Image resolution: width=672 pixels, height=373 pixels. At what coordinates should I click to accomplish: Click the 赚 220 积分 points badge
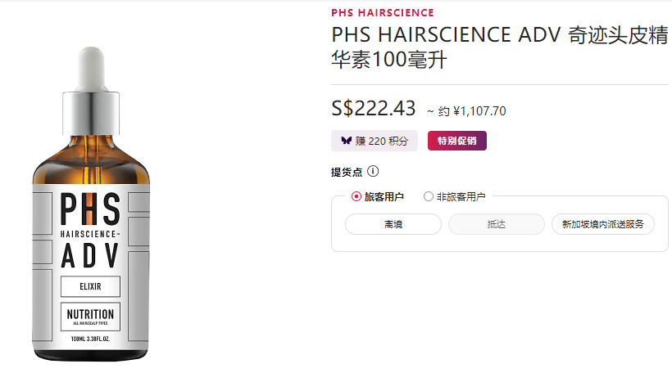pyautogui.click(x=375, y=141)
